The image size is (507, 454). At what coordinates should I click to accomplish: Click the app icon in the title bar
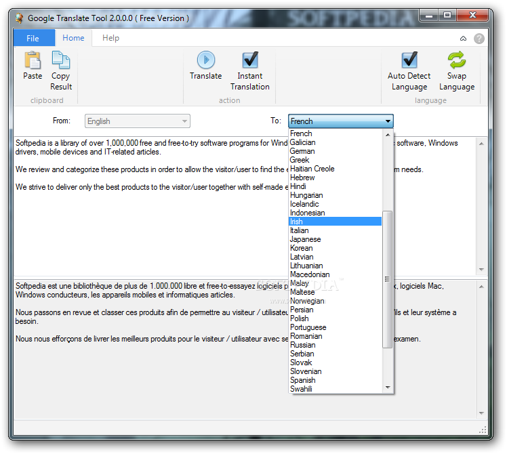[x=20, y=18]
